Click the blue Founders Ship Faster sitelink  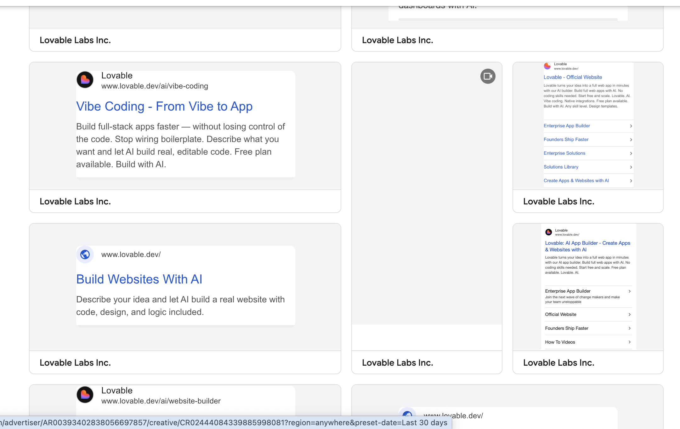click(x=566, y=140)
